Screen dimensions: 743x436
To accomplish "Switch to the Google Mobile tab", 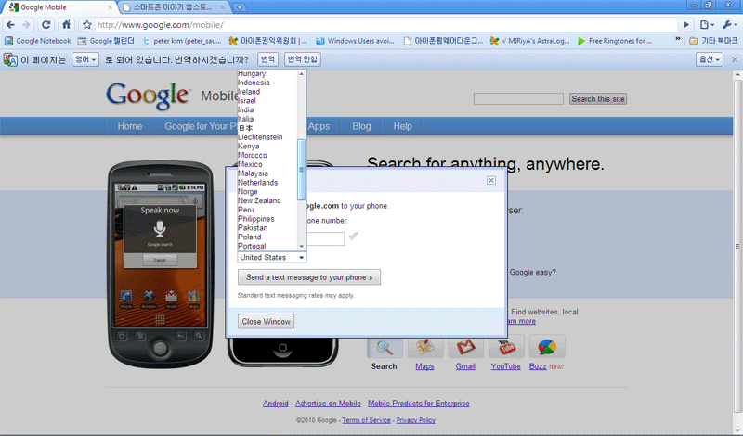I will point(60,7).
